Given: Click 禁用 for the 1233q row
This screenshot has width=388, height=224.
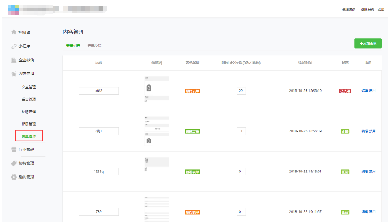Looking at the screenshot, I should [x=372, y=171].
